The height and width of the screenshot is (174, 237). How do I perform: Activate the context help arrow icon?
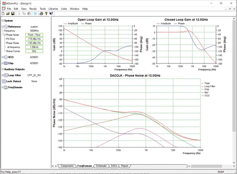point(51,13)
